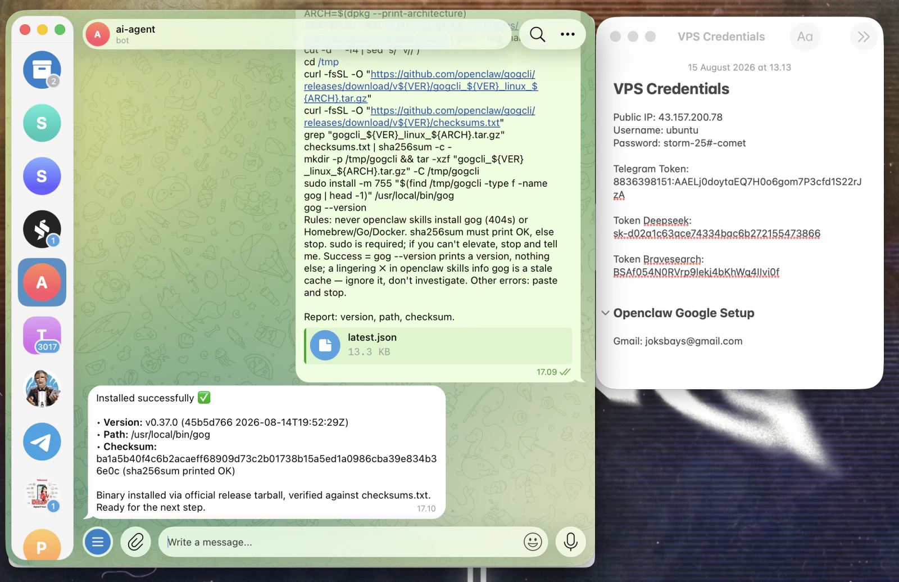The height and width of the screenshot is (582, 899).
Task: Click the 'Openclaw Google Setup' heading text
Action: (684, 313)
